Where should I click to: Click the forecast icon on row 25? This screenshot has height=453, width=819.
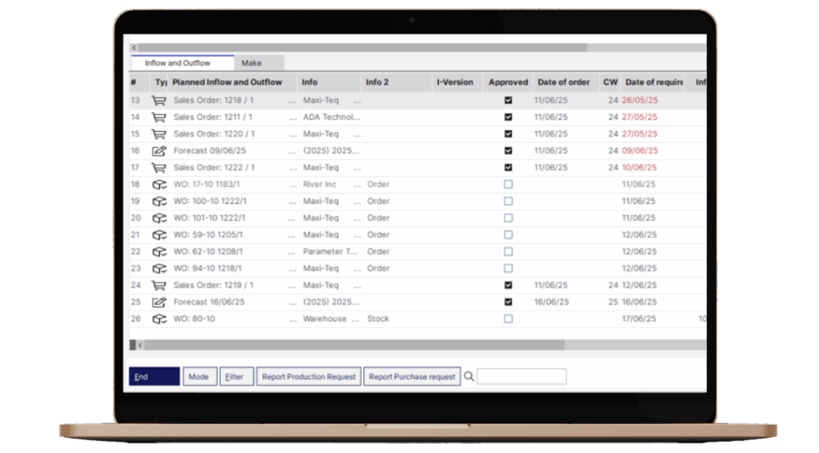pos(159,302)
